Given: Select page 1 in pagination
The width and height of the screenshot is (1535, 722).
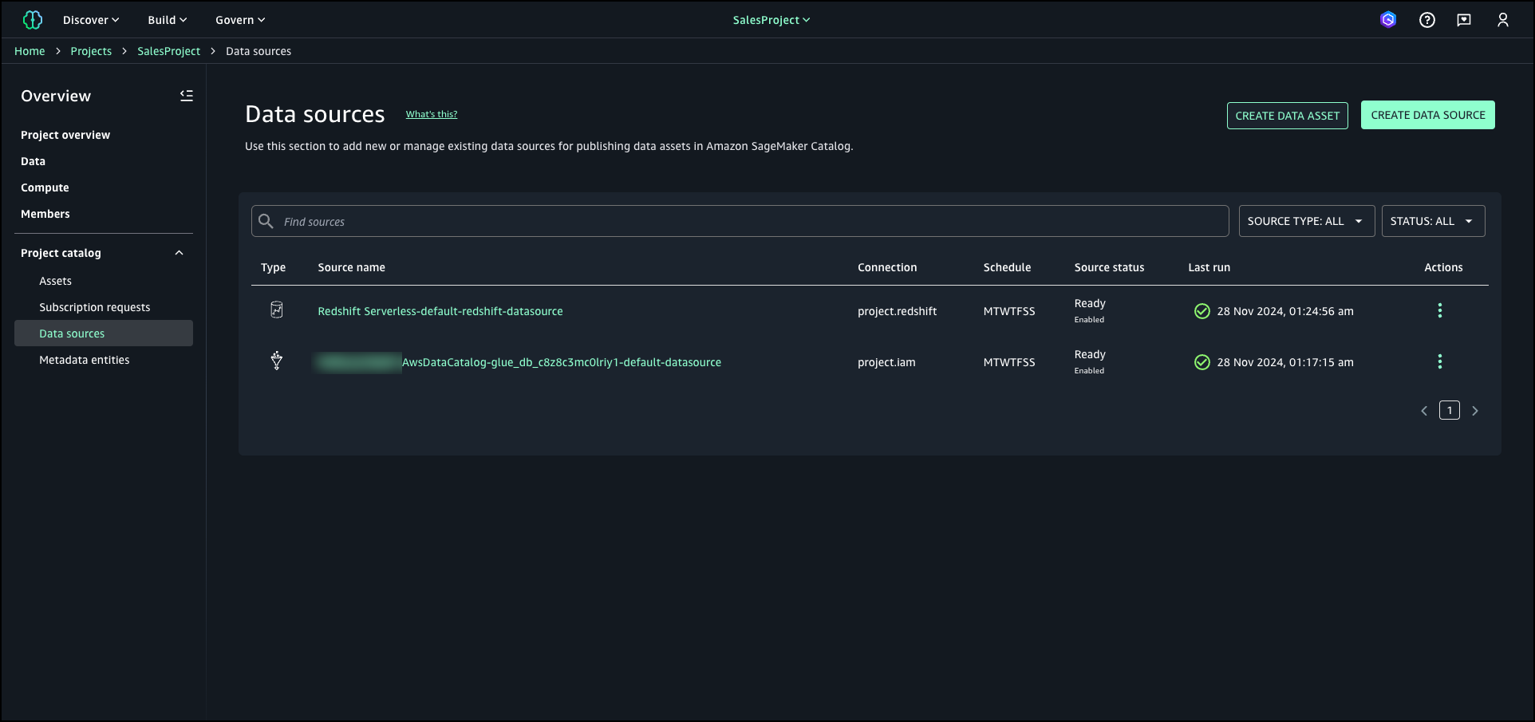Looking at the screenshot, I should click(1450, 410).
